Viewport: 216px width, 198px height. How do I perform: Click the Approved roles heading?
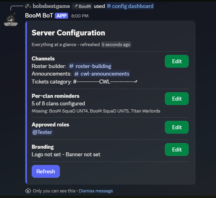(x=50, y=124)
